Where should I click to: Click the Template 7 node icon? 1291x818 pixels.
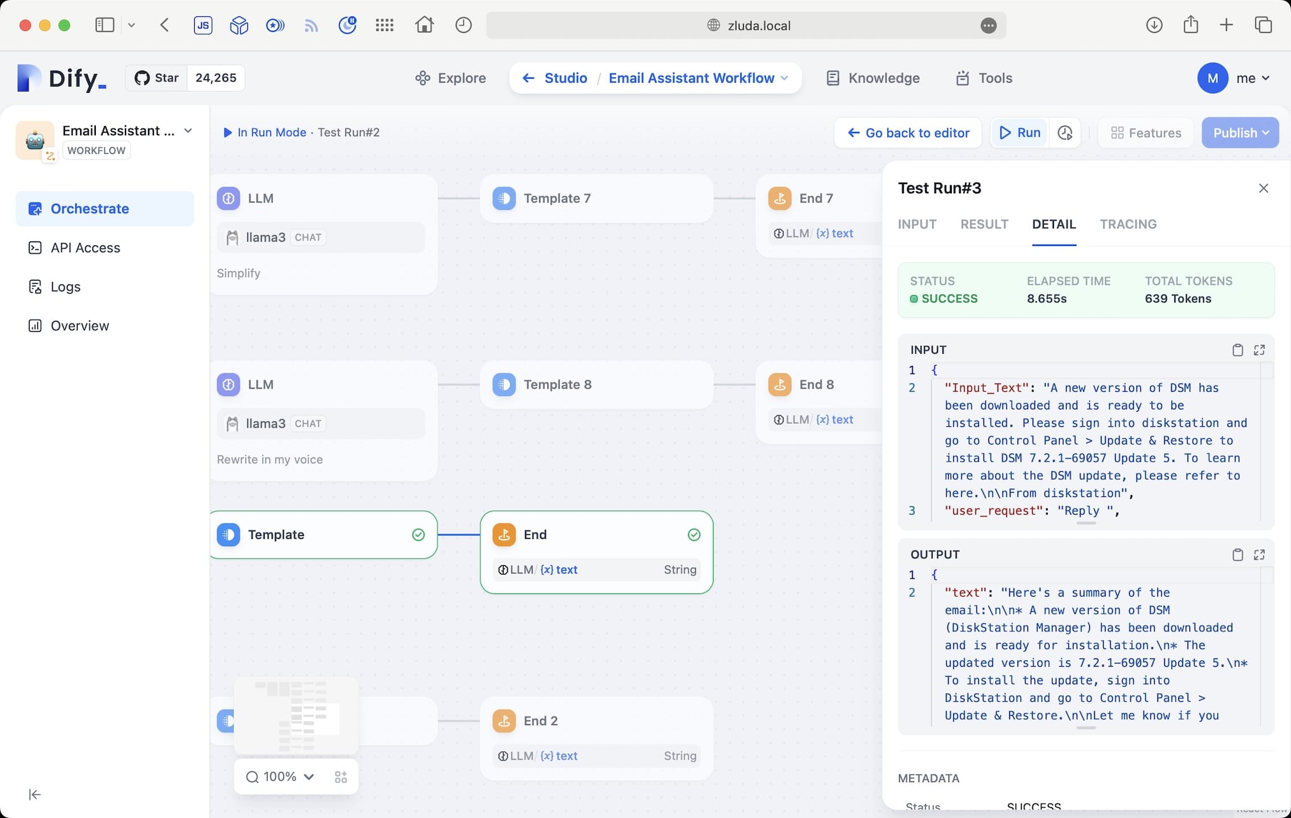pos(504,198)
